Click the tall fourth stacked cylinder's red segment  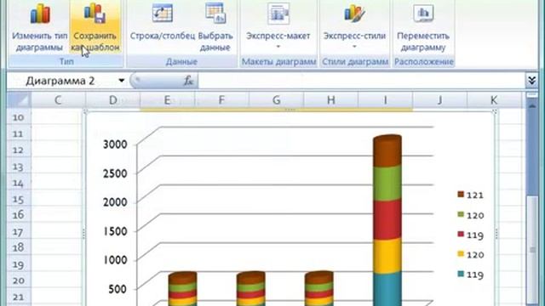tap(387, 219)
